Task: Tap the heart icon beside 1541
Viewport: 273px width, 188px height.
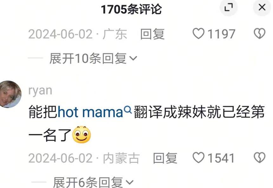Action: coord(198,158)
